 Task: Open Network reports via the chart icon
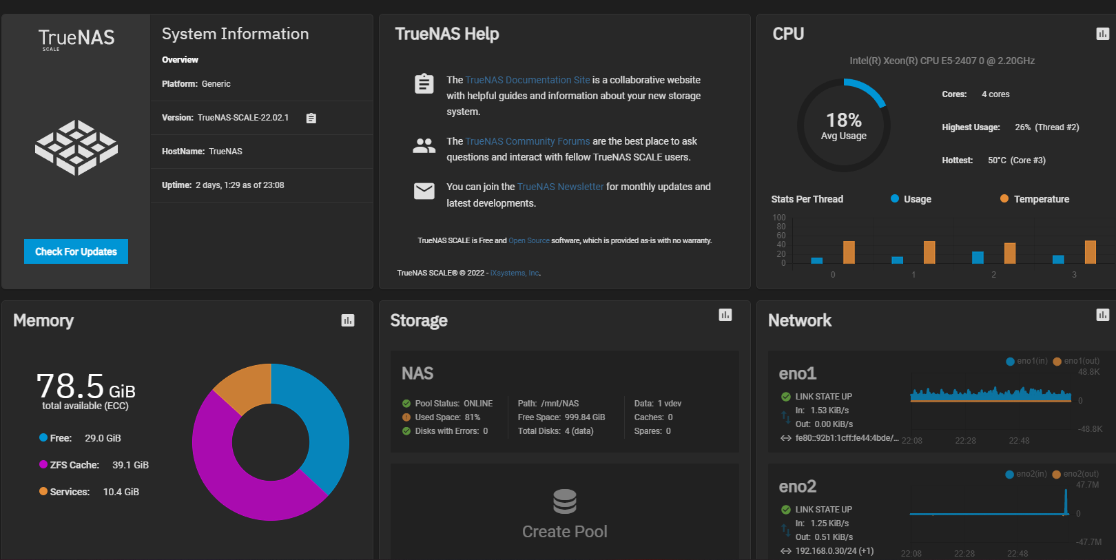(x=1103, y=315)
